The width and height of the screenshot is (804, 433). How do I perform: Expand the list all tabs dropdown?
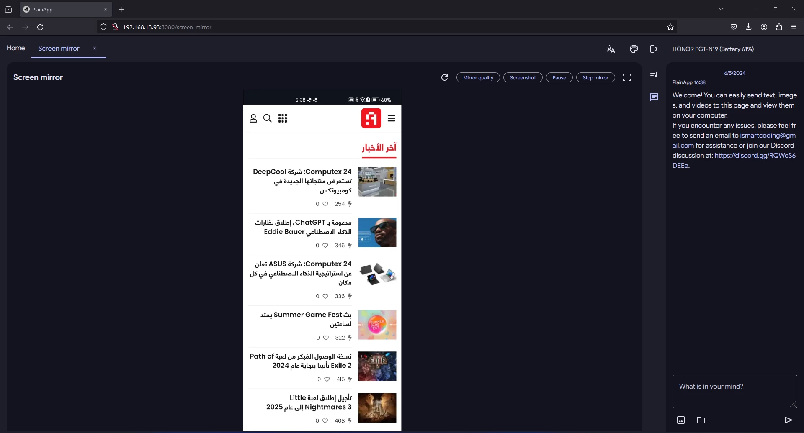[721, 9]
